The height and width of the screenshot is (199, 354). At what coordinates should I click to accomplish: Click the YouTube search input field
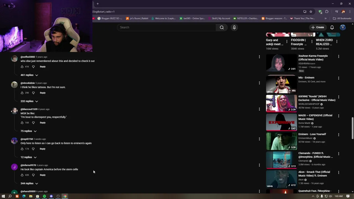click(166, 27)
